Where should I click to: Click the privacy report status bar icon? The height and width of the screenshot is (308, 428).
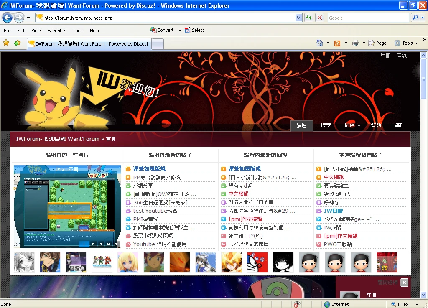[x=297, y=304]
